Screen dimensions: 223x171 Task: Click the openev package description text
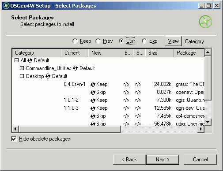(190, 92)
